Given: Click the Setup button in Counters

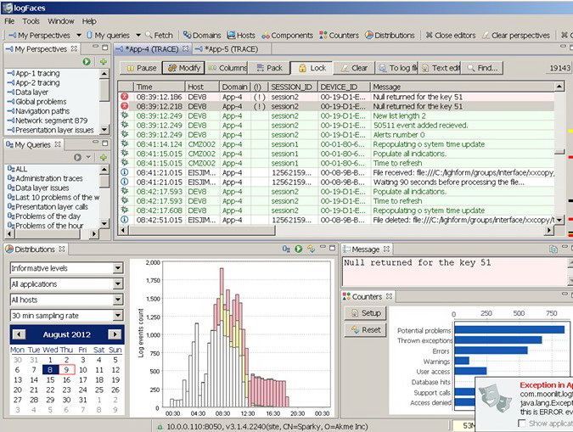Looking at the screenshot, I should coord(366,313).
